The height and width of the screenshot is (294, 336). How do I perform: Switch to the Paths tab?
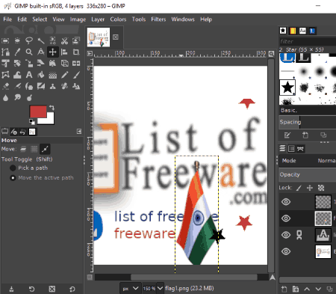[x=301, y=149]
